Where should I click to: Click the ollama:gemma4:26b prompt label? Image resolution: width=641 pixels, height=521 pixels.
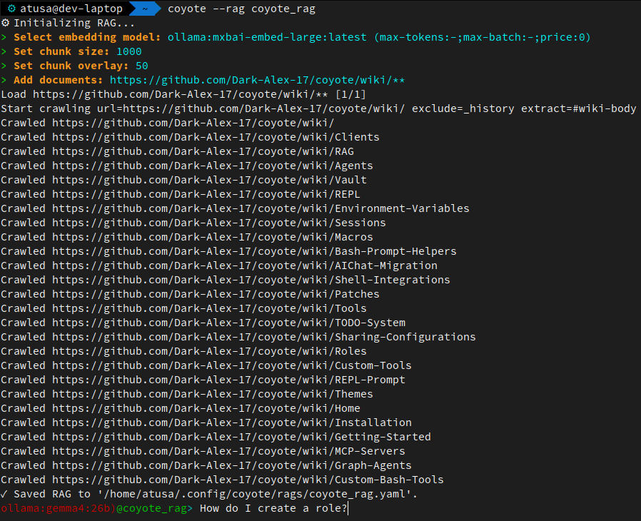click(x=59, y=508)
